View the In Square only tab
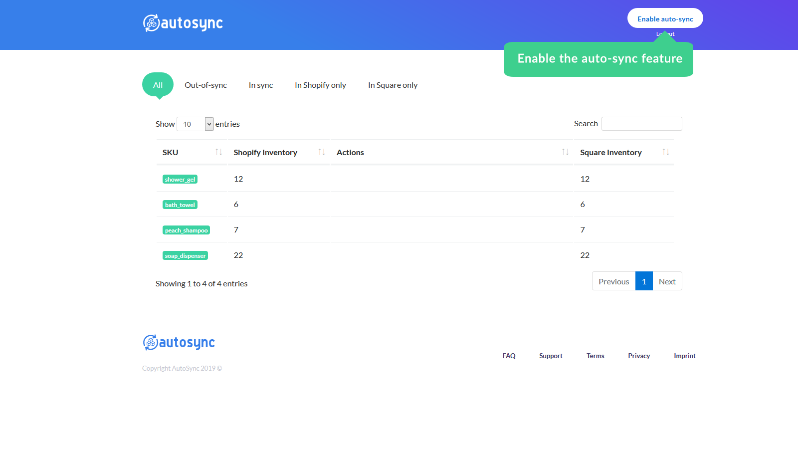Image resolution: width=798 pixels, height=449 pixels. tap(393, 85)
